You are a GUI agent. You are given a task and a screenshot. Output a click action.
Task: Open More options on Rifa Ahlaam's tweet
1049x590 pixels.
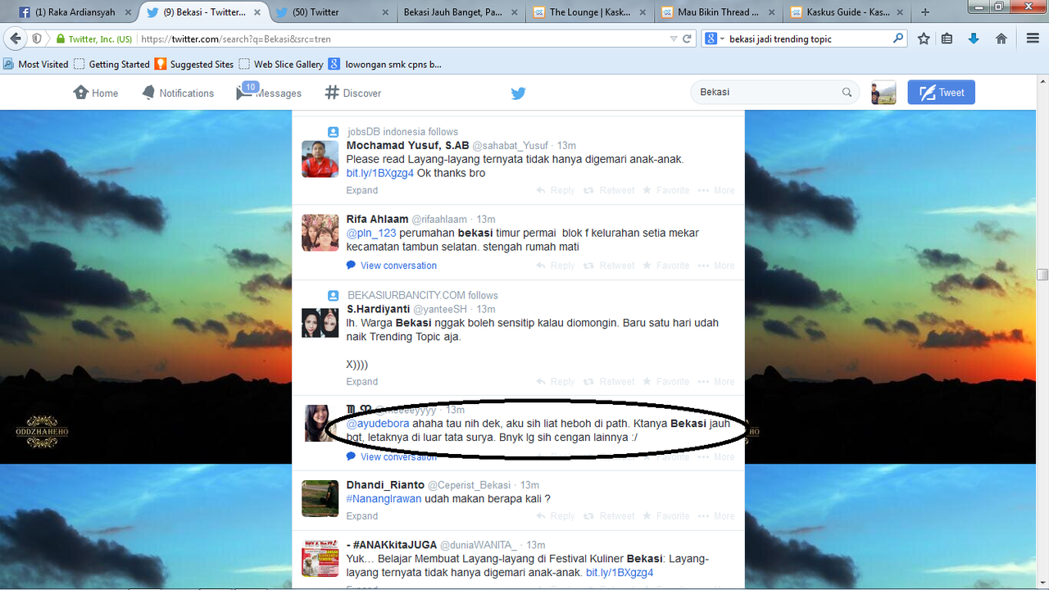[x=716, y=265]
